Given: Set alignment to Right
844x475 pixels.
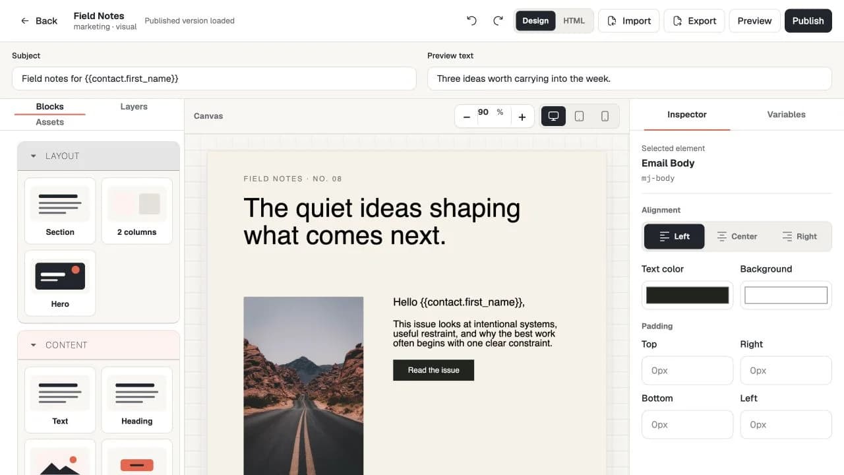Looking at the screenshot, I should 799,236.
